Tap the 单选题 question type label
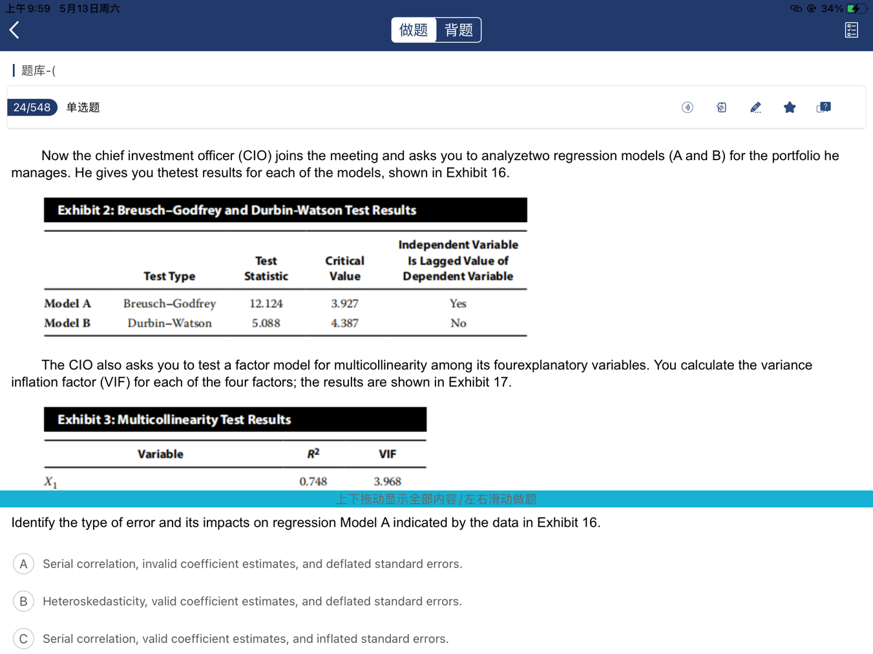 point(83,107)
